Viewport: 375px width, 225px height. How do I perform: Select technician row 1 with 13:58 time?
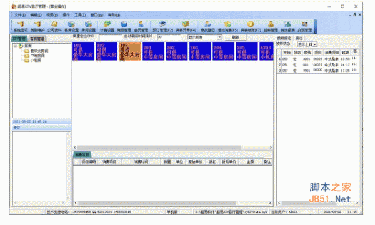click(x=318, y=59)
